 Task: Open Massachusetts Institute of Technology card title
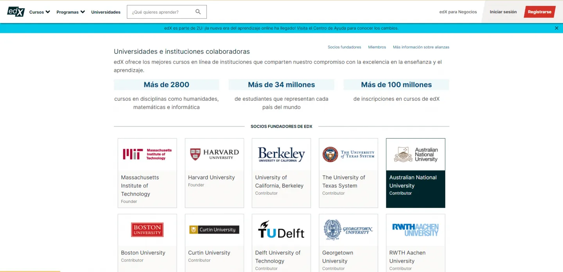140,186
